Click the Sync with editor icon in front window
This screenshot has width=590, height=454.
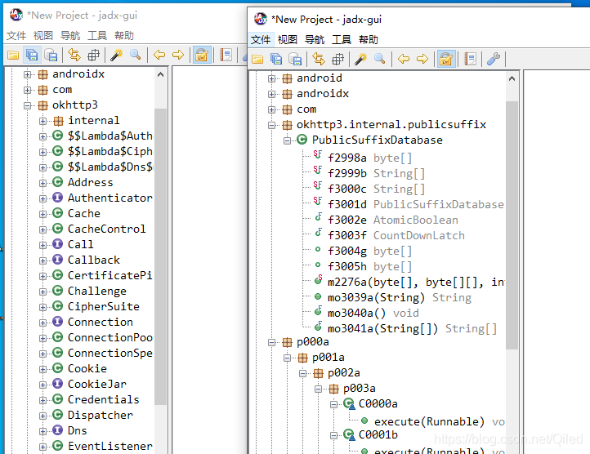click(319, 59)
